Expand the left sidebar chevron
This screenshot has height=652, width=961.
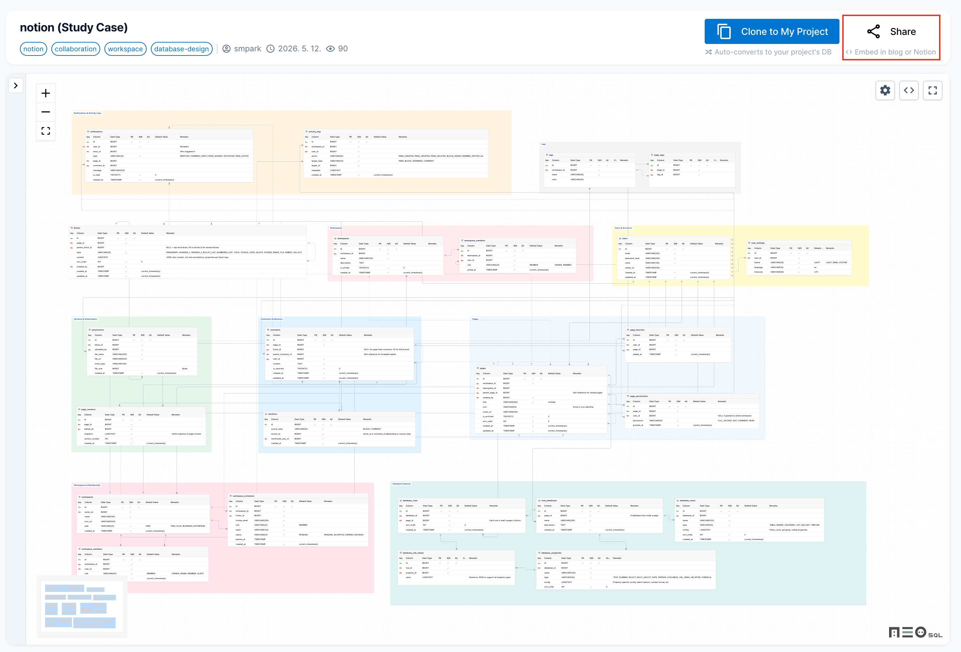tap(16, 86)
